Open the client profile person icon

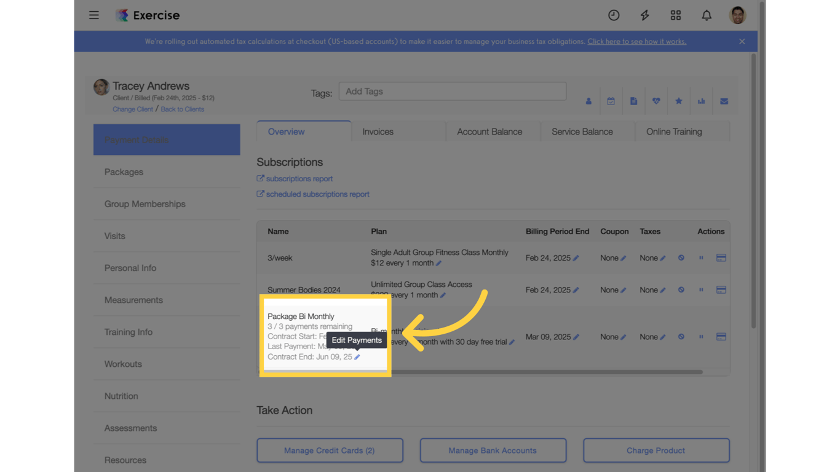(588, 101)
